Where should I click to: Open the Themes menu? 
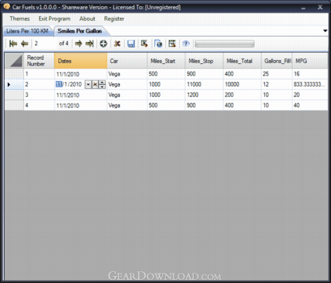click(19, 19)
